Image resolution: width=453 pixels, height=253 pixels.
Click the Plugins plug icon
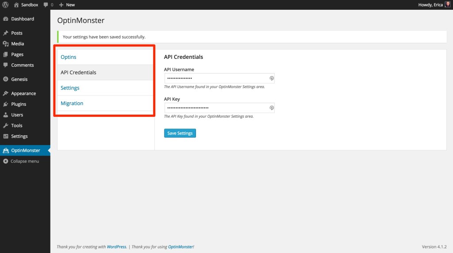coord(5,104)
